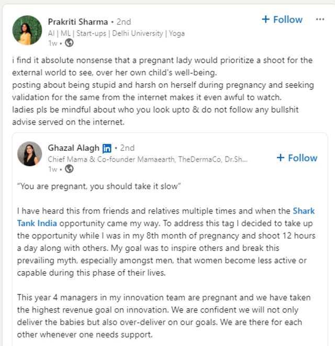
Task: Open Ghazal Alagh's profile photo
Action: point(30,154)
